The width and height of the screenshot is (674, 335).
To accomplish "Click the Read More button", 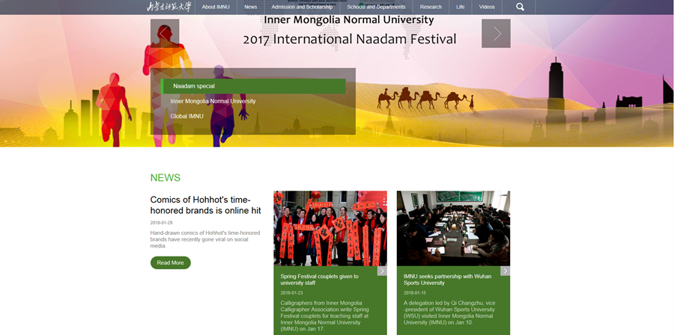I will tap(171, 262).
